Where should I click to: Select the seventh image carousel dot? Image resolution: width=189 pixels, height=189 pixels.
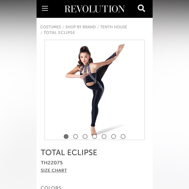click(x=123, y=137)
